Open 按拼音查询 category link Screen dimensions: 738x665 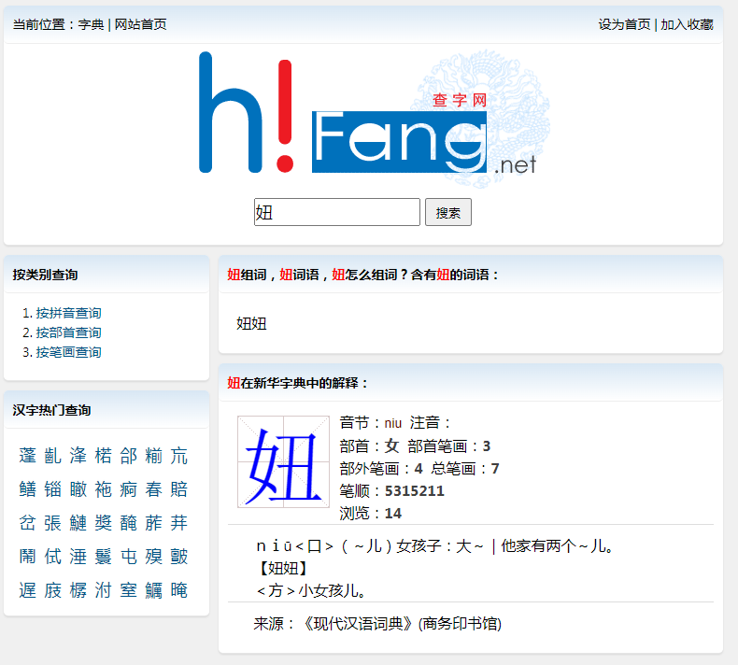[69, 313]
